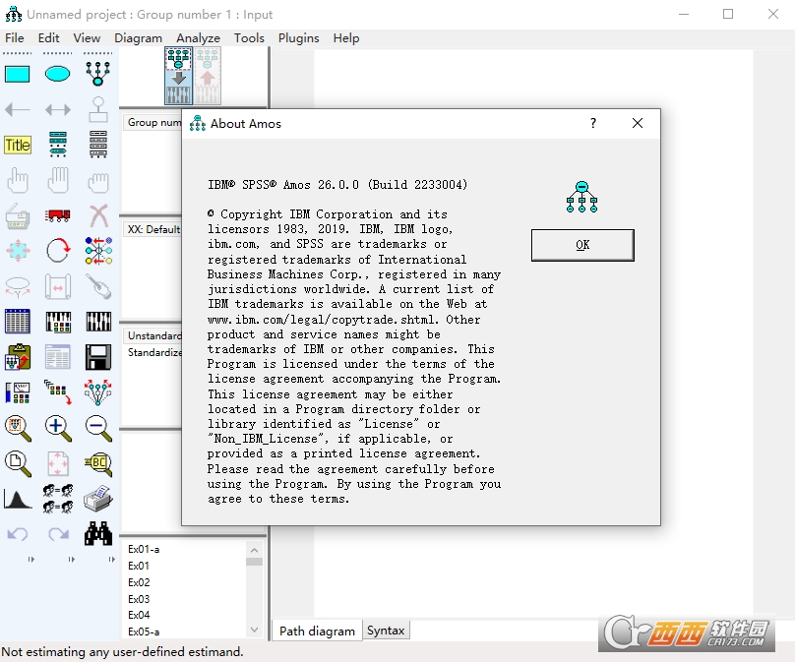
Task: Select the rotate indicators tool
Action: (58, 251)
